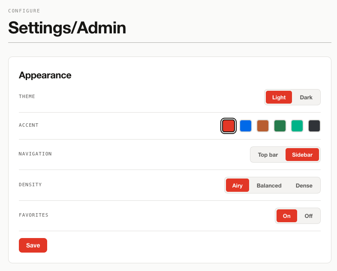The image size is (337, 271).
Task: Switch theme to Dark
Action: (x=306, y=98)
